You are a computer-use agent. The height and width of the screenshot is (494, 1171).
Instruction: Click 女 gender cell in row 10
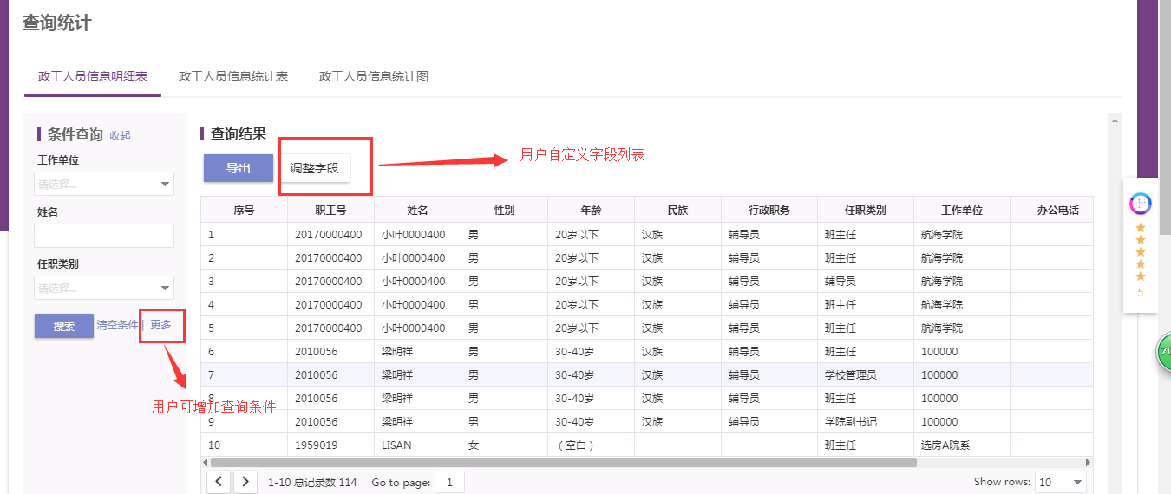474,445
